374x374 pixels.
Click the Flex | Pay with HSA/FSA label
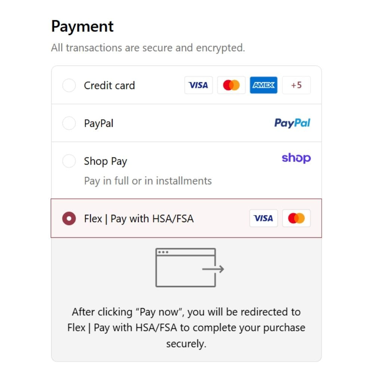tap(139, 218)
